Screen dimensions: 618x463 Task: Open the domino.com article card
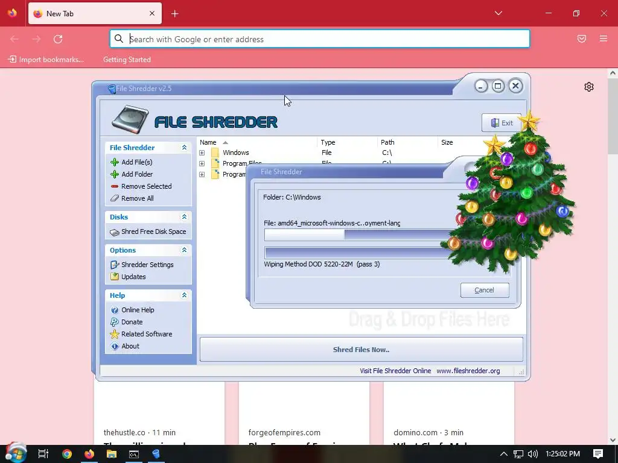(x=449, y=414)
